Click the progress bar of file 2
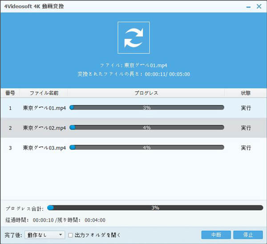 (147, 127)
